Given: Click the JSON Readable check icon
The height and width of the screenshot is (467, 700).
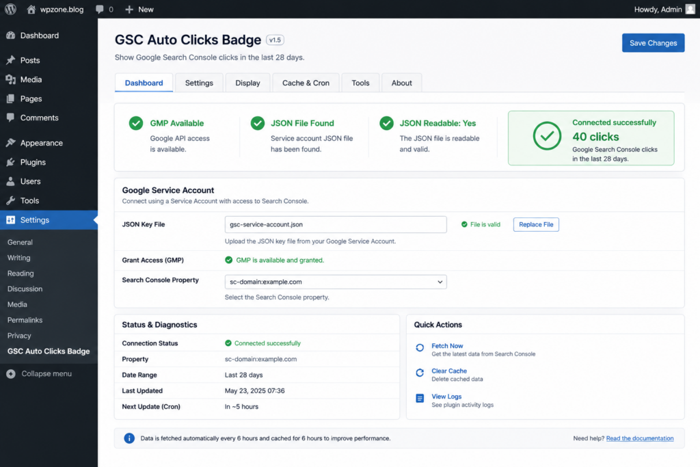Looking at the screenshot, I should pyautogui.click(x=386, y=123).
